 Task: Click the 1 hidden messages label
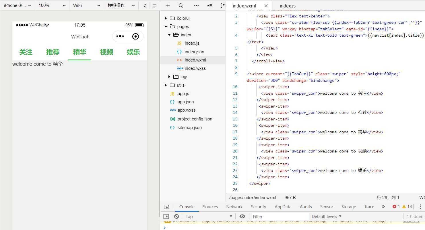click(415, 217)
